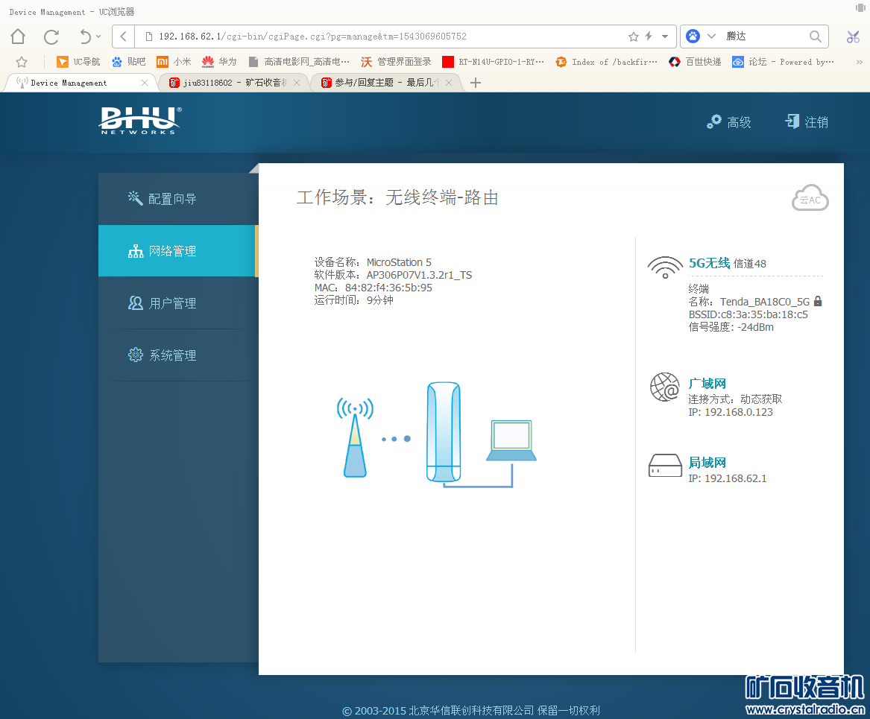Image resolution: width=870 pixels, height=719 pixels.
Task: Open the 华为 bookmark
Action: click(x=219, y=62)
